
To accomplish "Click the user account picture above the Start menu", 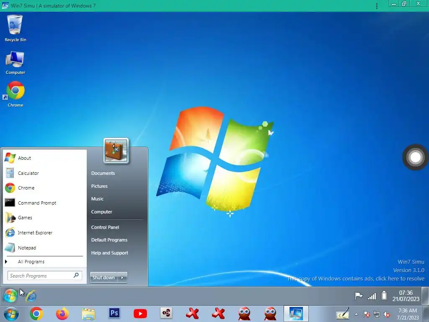I will click(116, 151).
